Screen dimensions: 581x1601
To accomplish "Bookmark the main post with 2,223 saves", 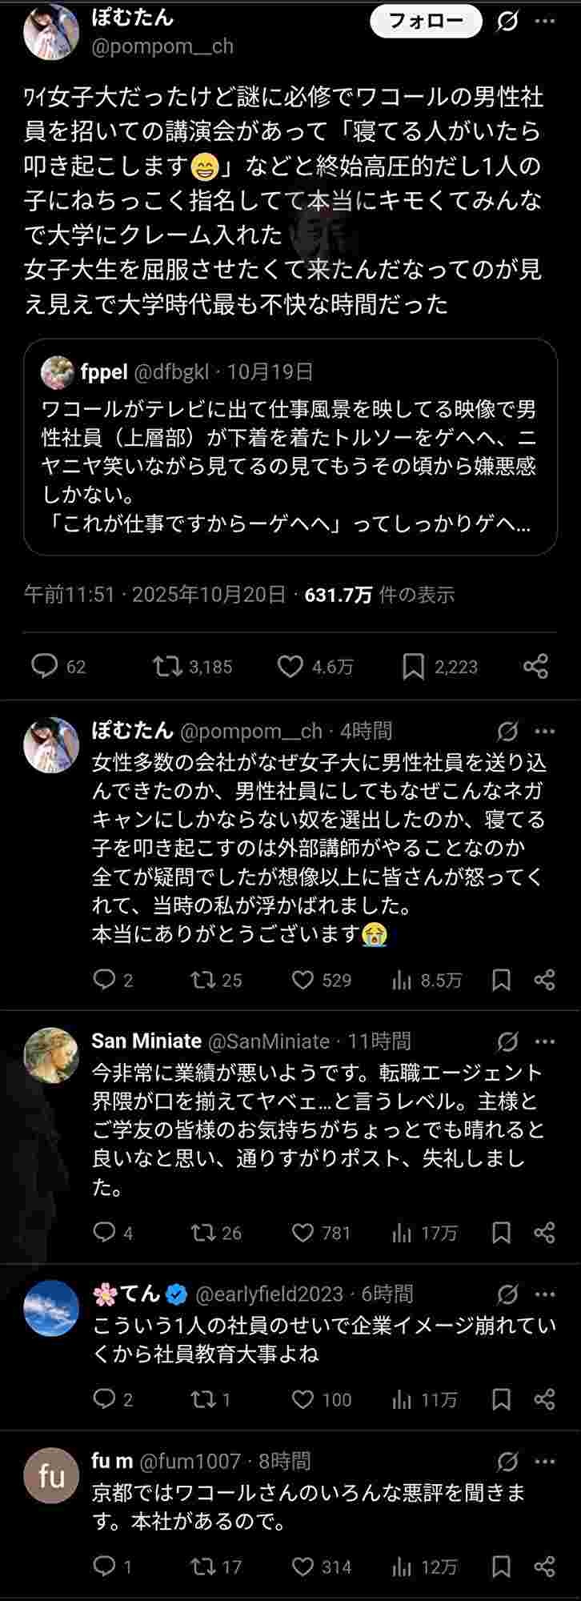I will 413,666.
